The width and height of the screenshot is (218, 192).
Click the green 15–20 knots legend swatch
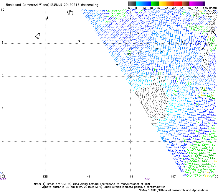click(x=155, y=4)
